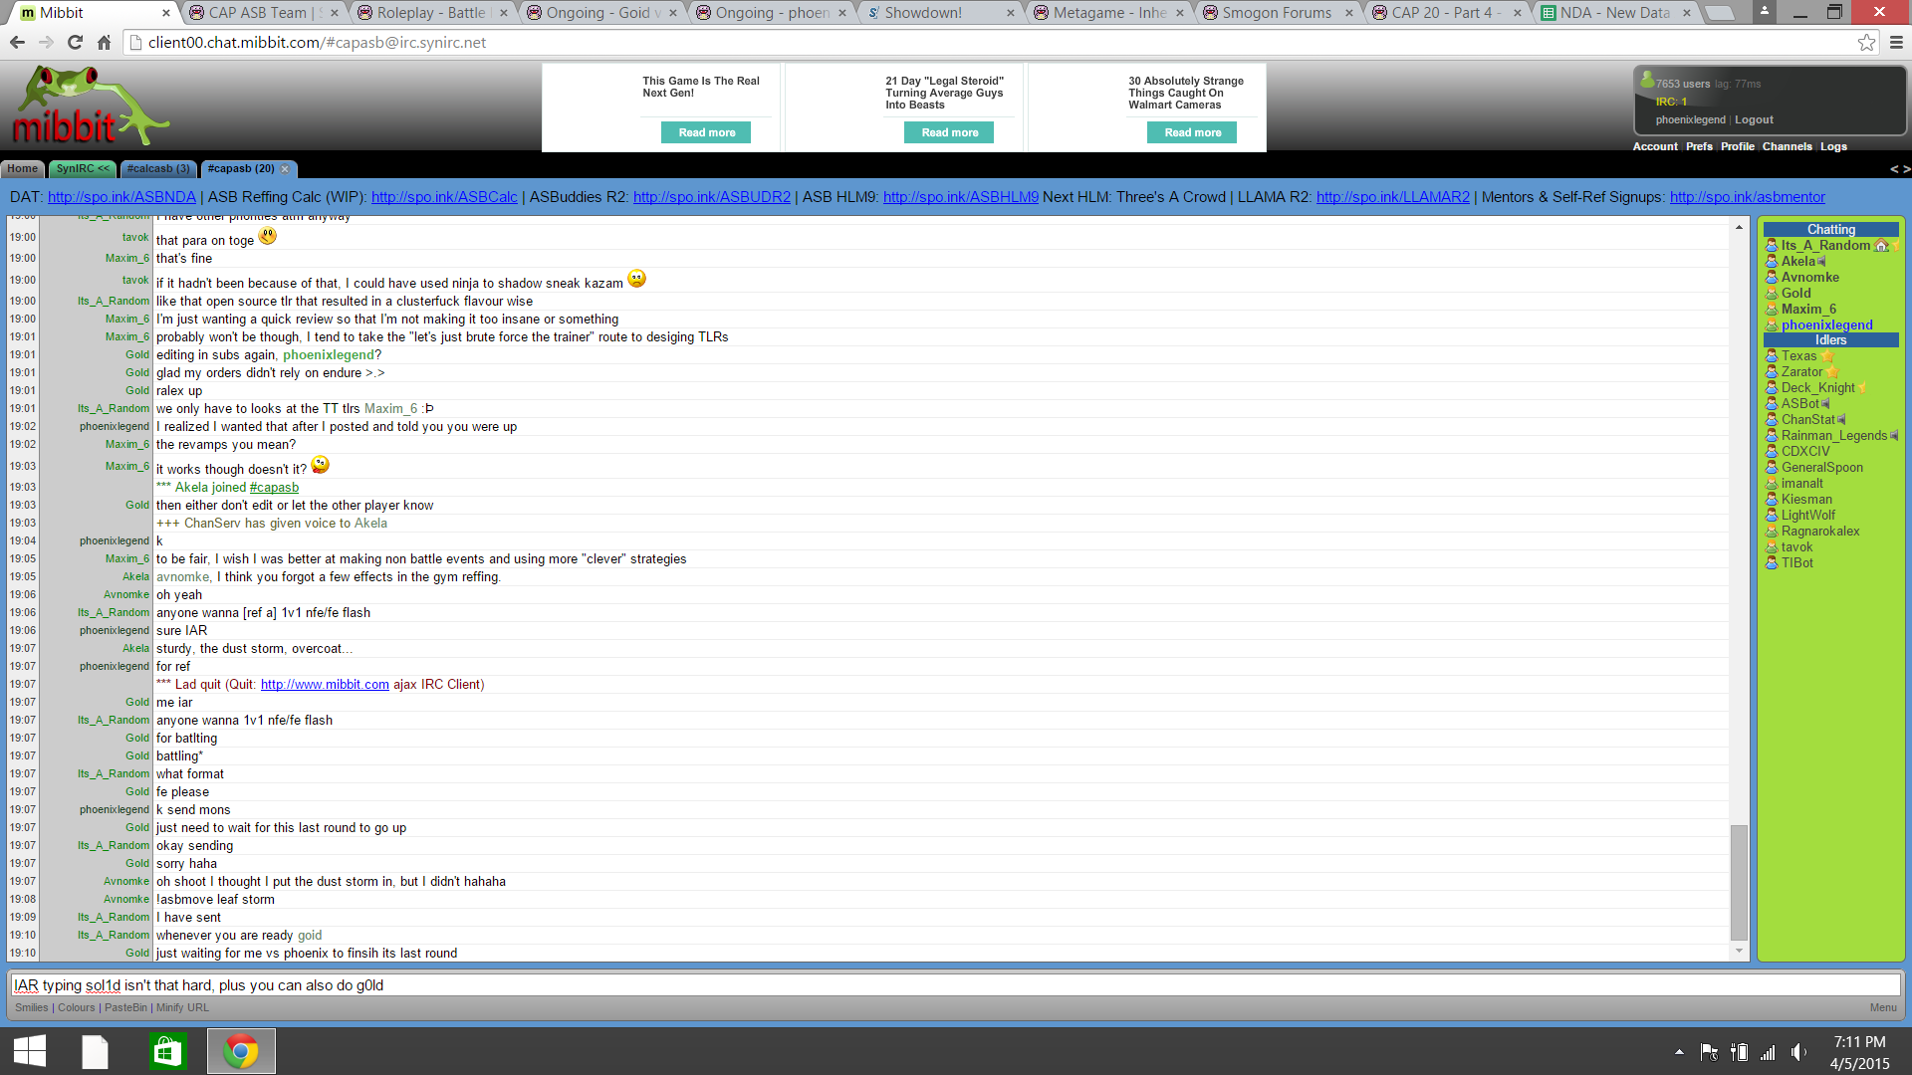Open the Profile menu link
Screen dimensions: 1912x1075
[1737, 146]
